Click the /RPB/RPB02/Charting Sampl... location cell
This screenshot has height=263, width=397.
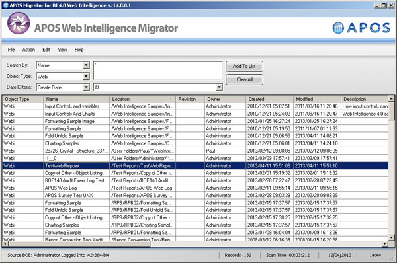143,225
